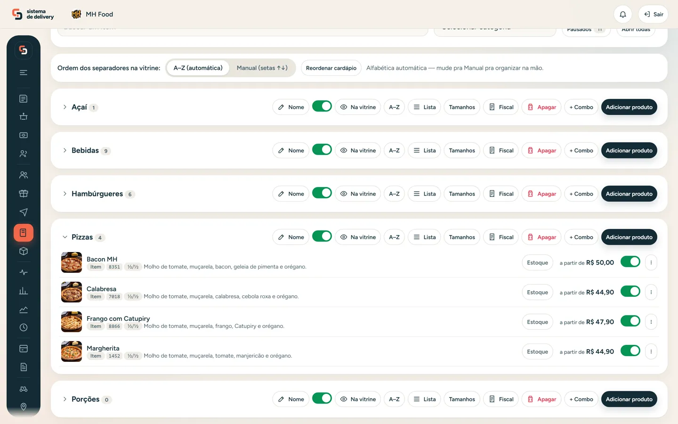Viewport: 678px width, 424px height.
Task: Click the Margherita pizza thumbnail
Action: pos(72,351)
